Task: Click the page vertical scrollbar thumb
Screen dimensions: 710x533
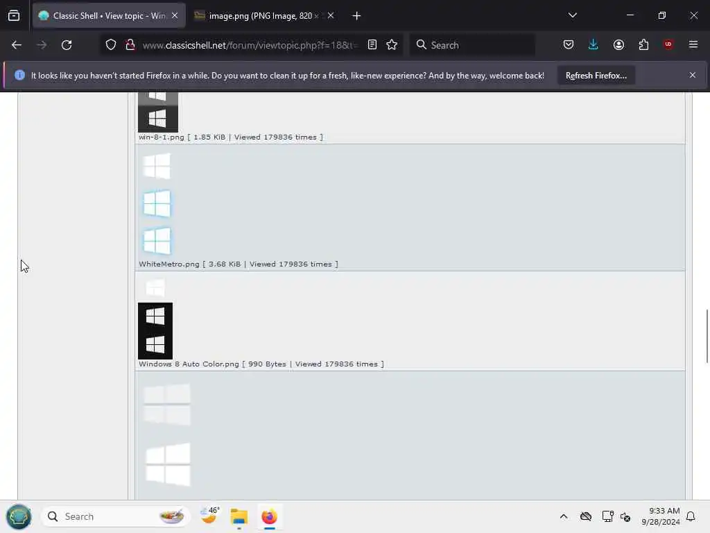Action: [x=707, y=337]
